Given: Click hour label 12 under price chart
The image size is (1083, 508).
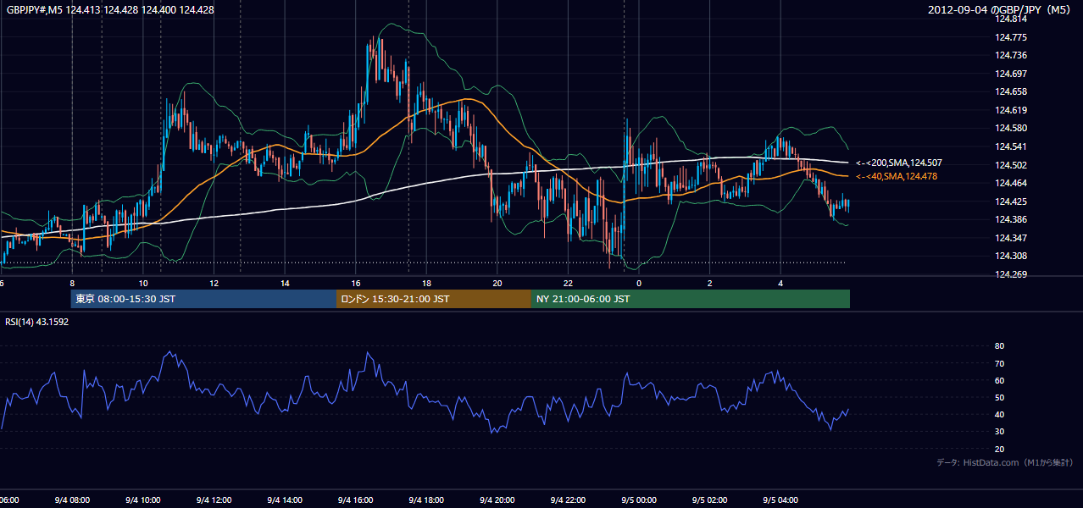Looking at the screenshot, I should coord(214,284).
